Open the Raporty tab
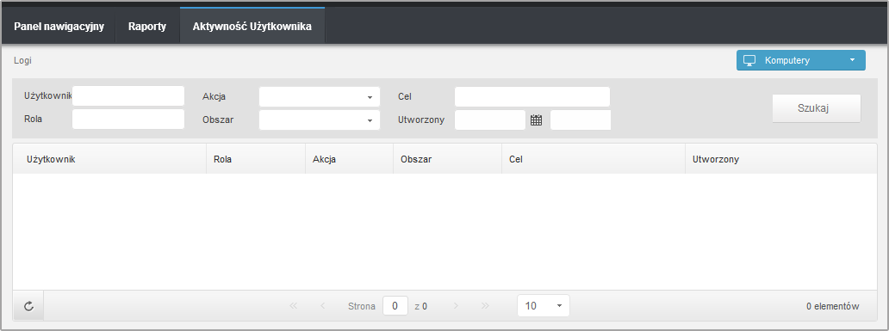 pos(147,27)
